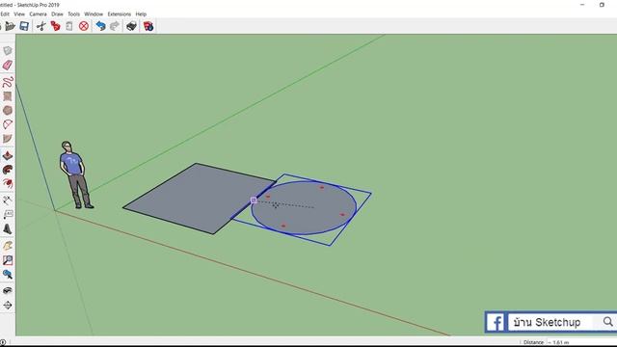Select the Circle tool

coord(8,110)
